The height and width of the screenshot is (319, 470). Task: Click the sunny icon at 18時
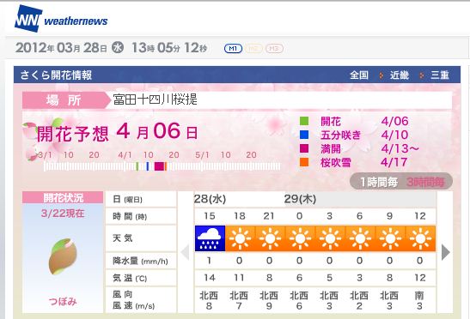pyautogui.click(x=240, y=238)
